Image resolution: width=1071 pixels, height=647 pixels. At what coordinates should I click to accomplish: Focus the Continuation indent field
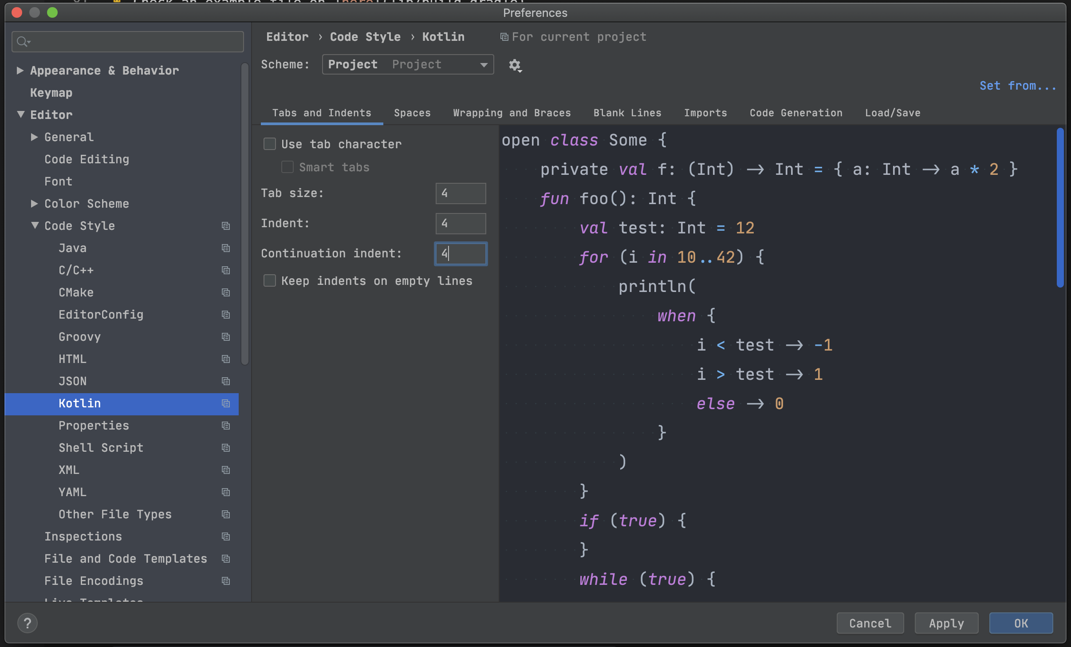click(x=461, y=254)
